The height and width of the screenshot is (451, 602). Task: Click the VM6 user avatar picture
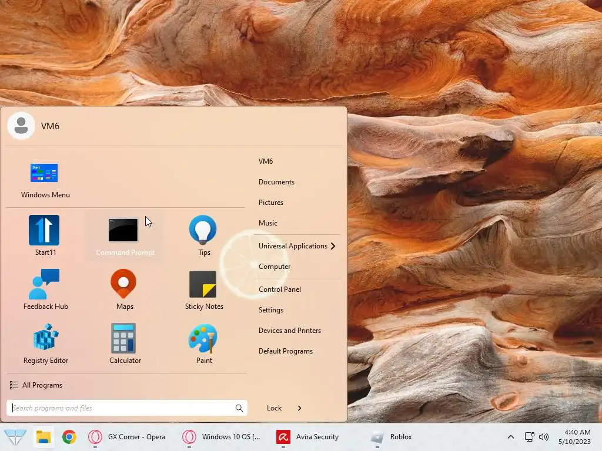21,126
